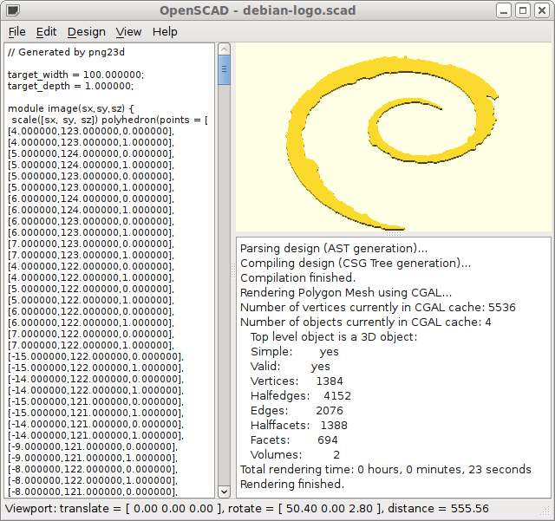555x521 pixels.
Task: Click 'Compilation finished.' console line
Action: click(297, 278)
